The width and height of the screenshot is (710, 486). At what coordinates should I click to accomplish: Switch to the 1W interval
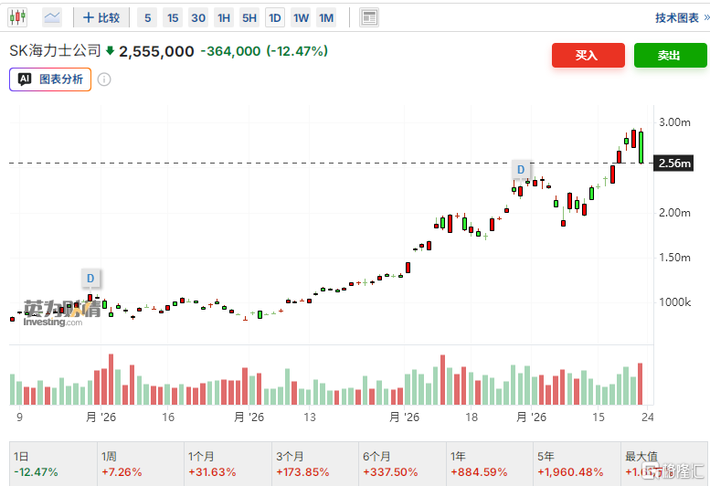coord(301,17)
